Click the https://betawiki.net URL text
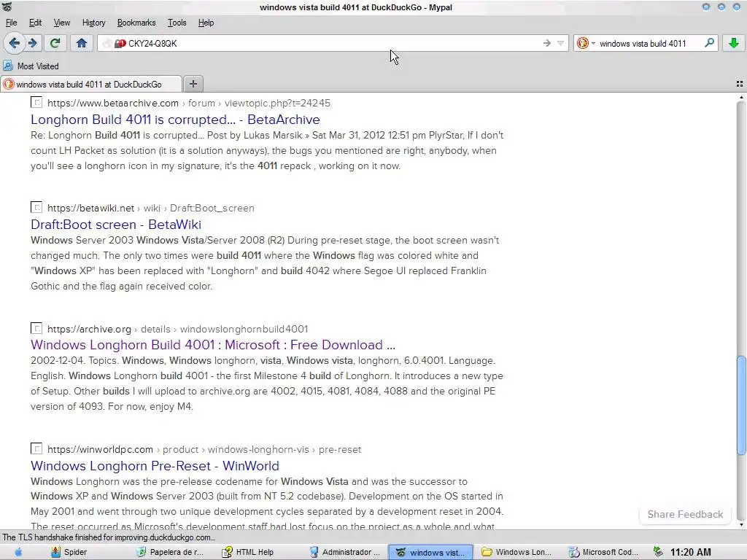The image size is (747, 560). point(90,208)
